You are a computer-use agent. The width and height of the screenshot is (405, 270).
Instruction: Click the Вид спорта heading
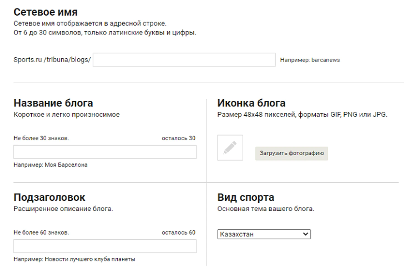pyautogui.click(x=245, y=198)
